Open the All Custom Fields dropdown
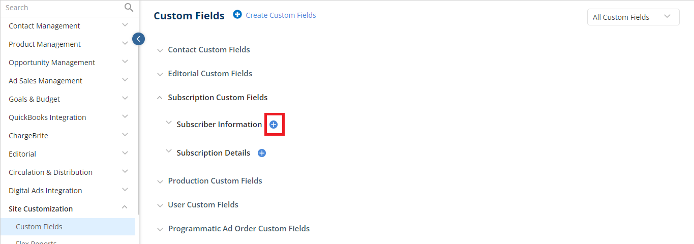Screen dimensions: 694x244 click(x=633, y=17)
